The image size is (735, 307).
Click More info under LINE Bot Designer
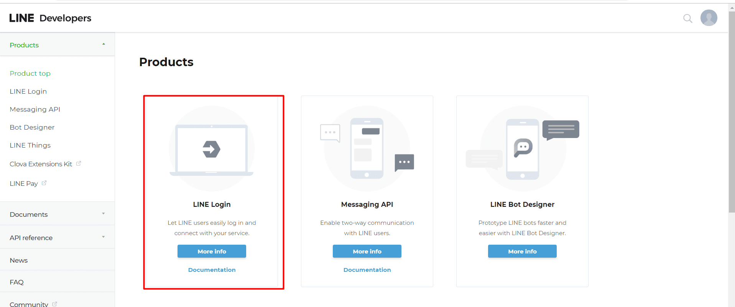click(522, 251)
